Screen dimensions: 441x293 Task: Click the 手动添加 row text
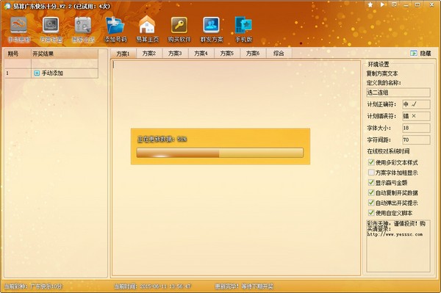tap(52, 73)
